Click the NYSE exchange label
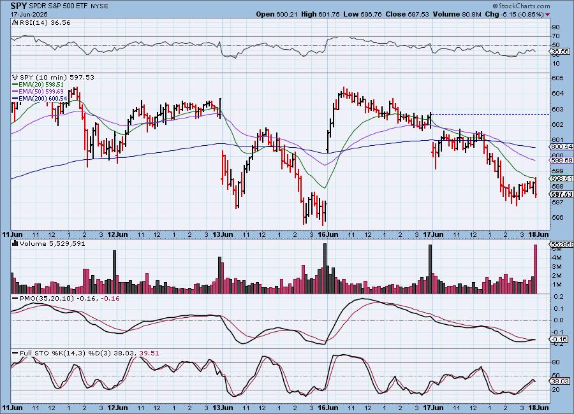574x414 pixels. 99,6
